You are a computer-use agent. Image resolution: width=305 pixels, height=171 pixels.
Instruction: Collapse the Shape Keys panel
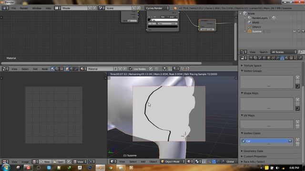[251, 93]
